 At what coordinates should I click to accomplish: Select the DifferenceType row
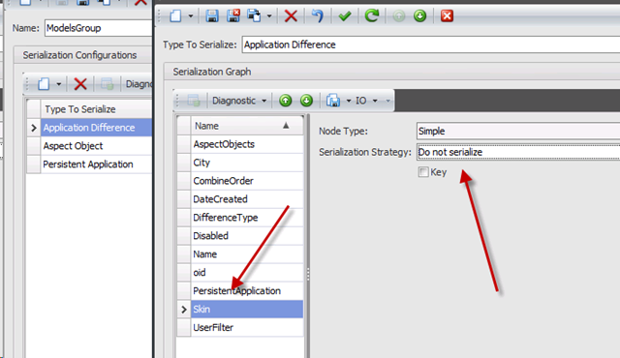(x=247, y=218)
